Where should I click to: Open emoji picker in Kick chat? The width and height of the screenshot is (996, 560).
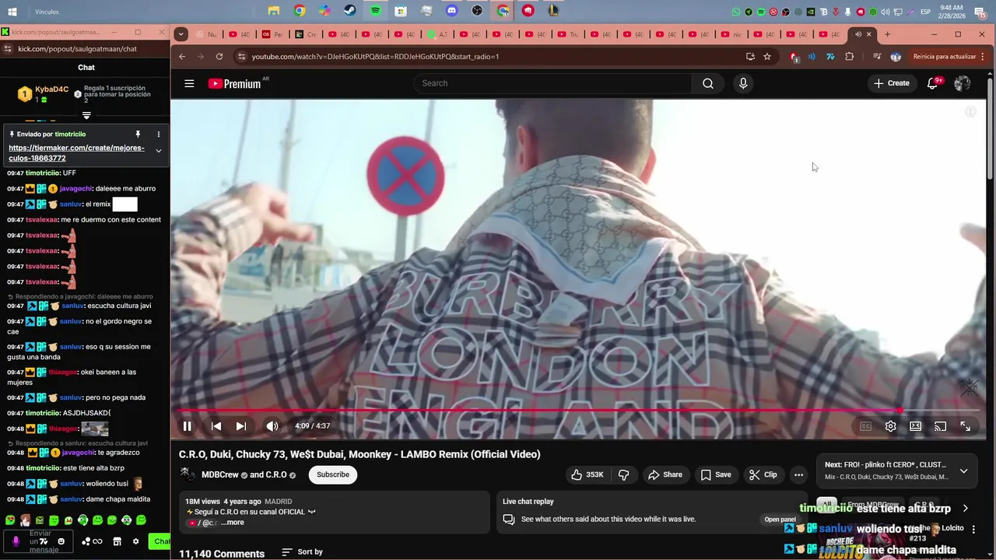[61, 541]
